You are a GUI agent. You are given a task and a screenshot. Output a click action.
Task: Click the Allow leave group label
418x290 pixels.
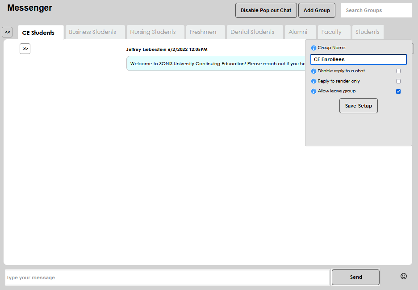(x=337, y=91)
